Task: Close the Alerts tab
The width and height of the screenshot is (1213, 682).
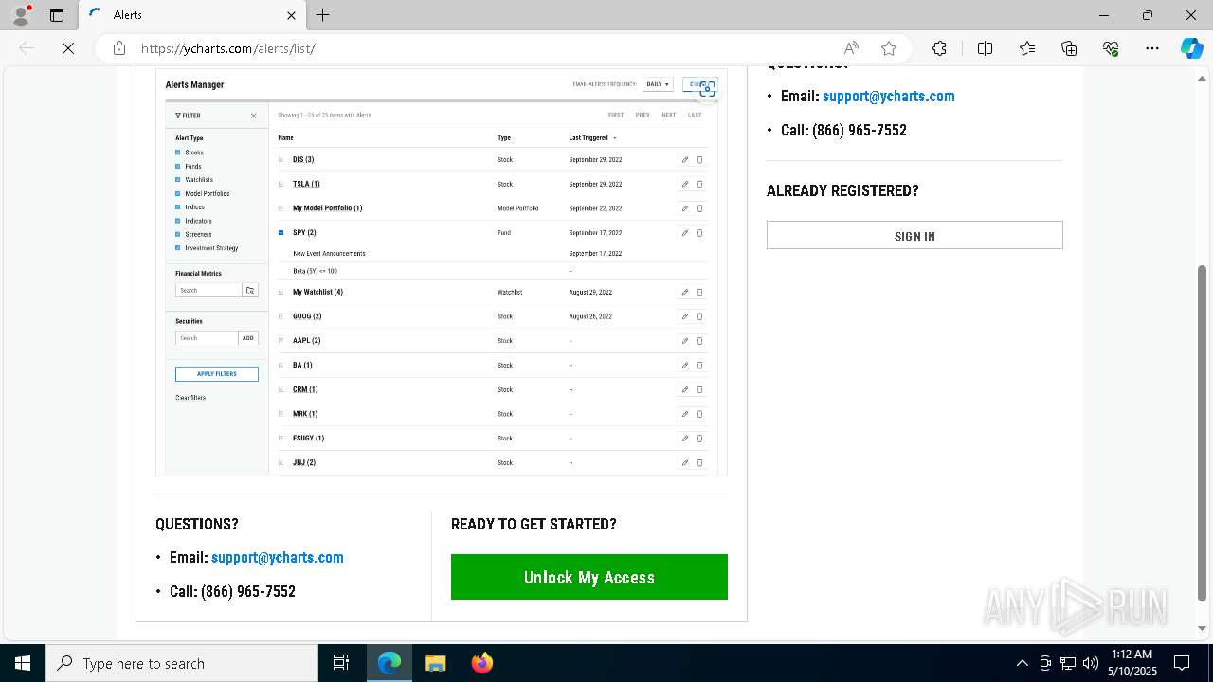Action: tap(291, 15)
